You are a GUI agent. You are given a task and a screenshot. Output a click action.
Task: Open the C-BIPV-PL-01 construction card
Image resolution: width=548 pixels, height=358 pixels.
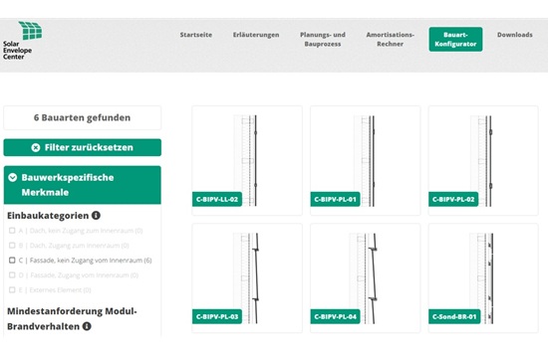coord(366,160)
